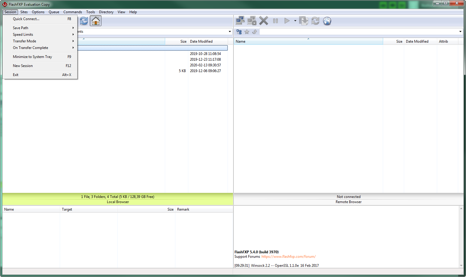Choose Minimize to System Tray
The width and height of the screenshot is (466, 277).
coord(40,57)
